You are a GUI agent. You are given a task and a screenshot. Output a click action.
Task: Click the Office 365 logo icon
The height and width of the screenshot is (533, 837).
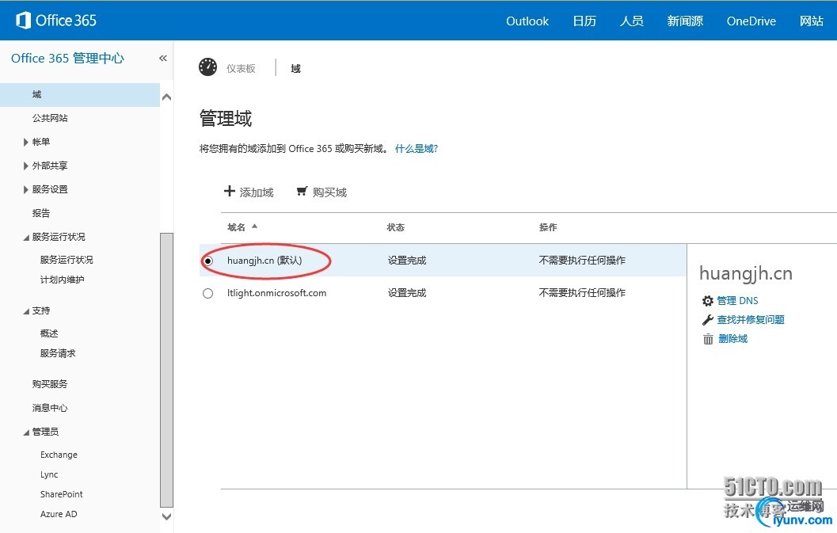[x=23, y=21]
